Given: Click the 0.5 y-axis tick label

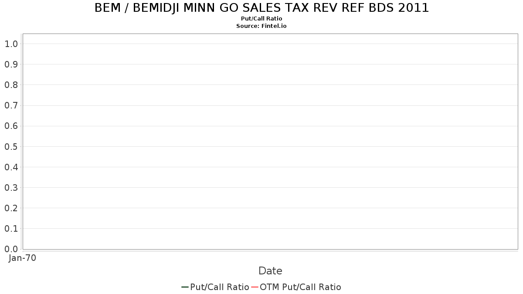Looking at the screenshot, I should [11, 146].
